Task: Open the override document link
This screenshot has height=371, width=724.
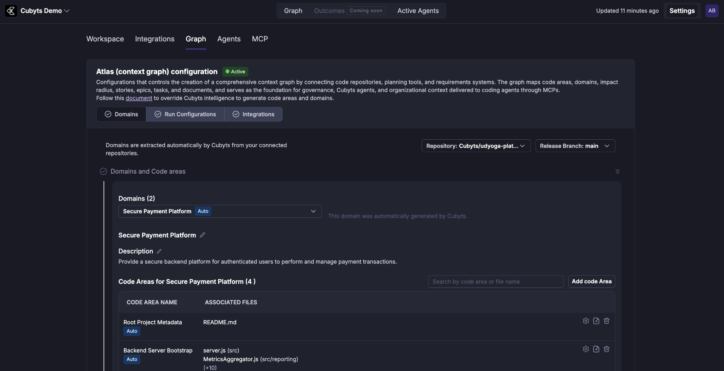Action: [x=139, y=98]
